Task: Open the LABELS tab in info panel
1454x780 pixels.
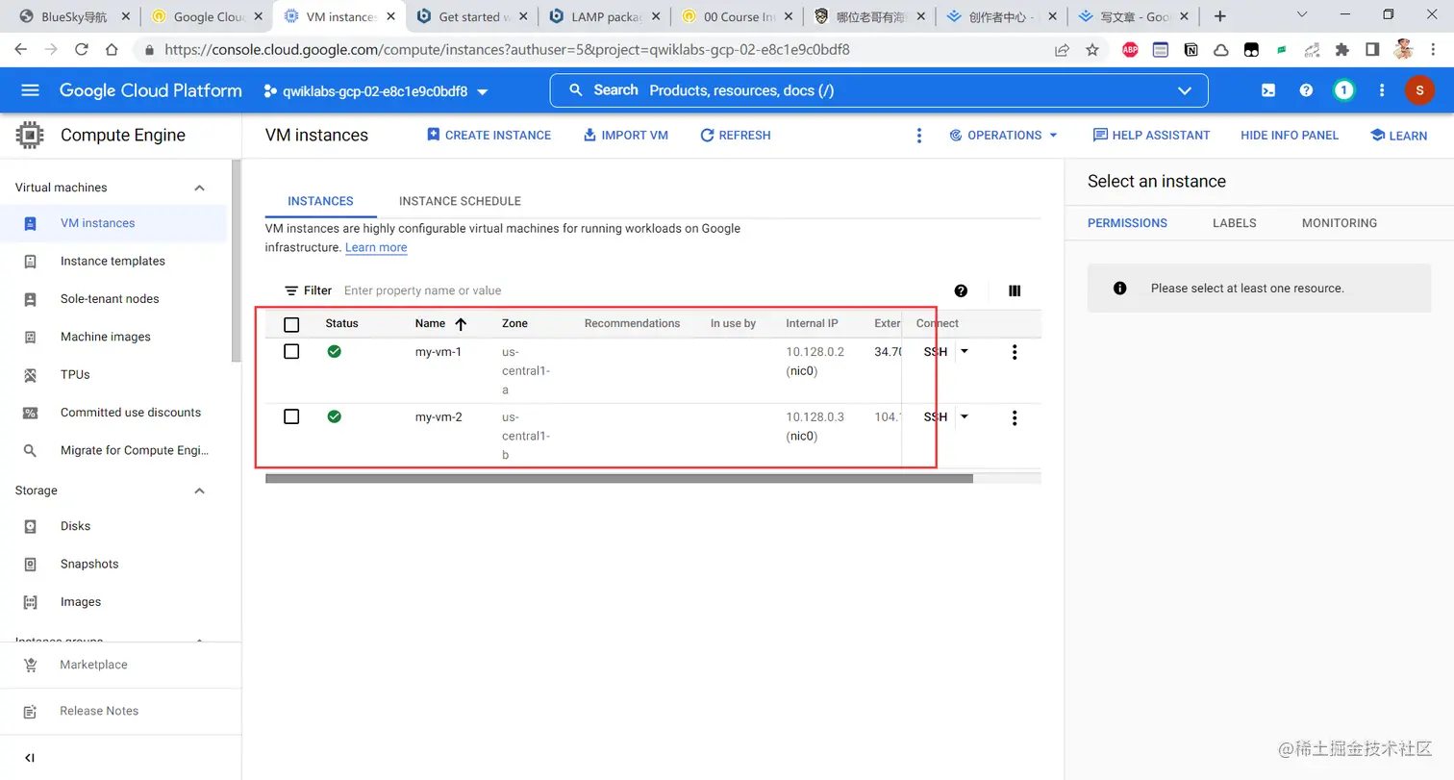Action: 1235,223
